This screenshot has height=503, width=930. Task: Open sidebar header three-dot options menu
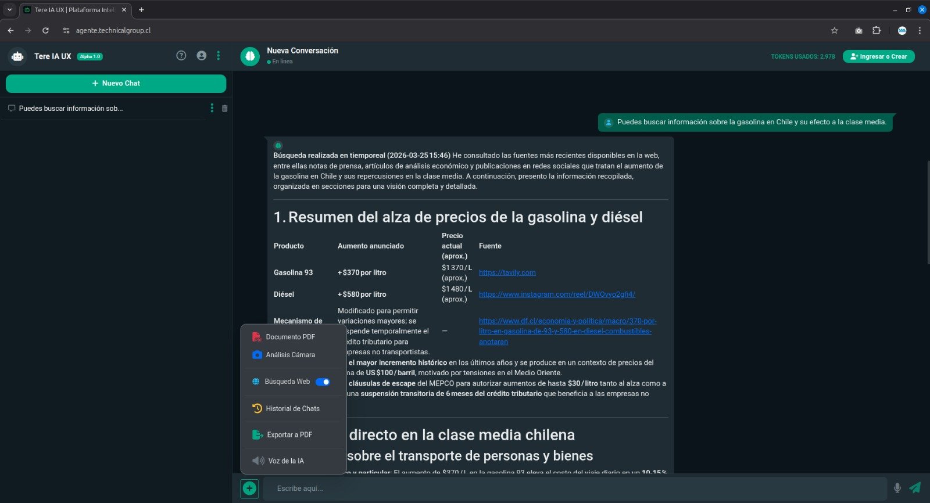click(x=219, y=56)
